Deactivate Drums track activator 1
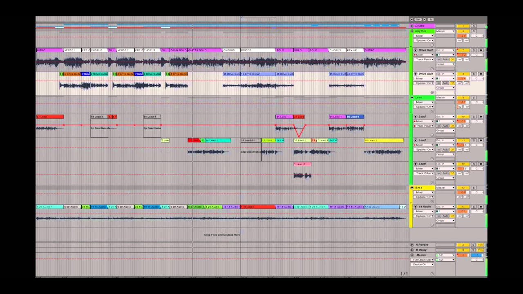Image resolution: width=523 pixels, height=294 pixels. 463,26
